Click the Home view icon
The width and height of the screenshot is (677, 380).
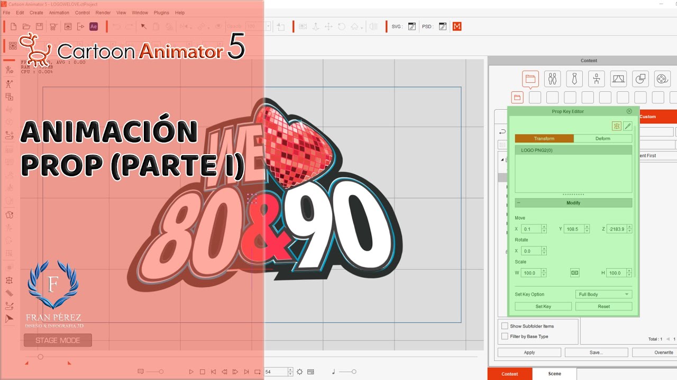tap(355, 26)
